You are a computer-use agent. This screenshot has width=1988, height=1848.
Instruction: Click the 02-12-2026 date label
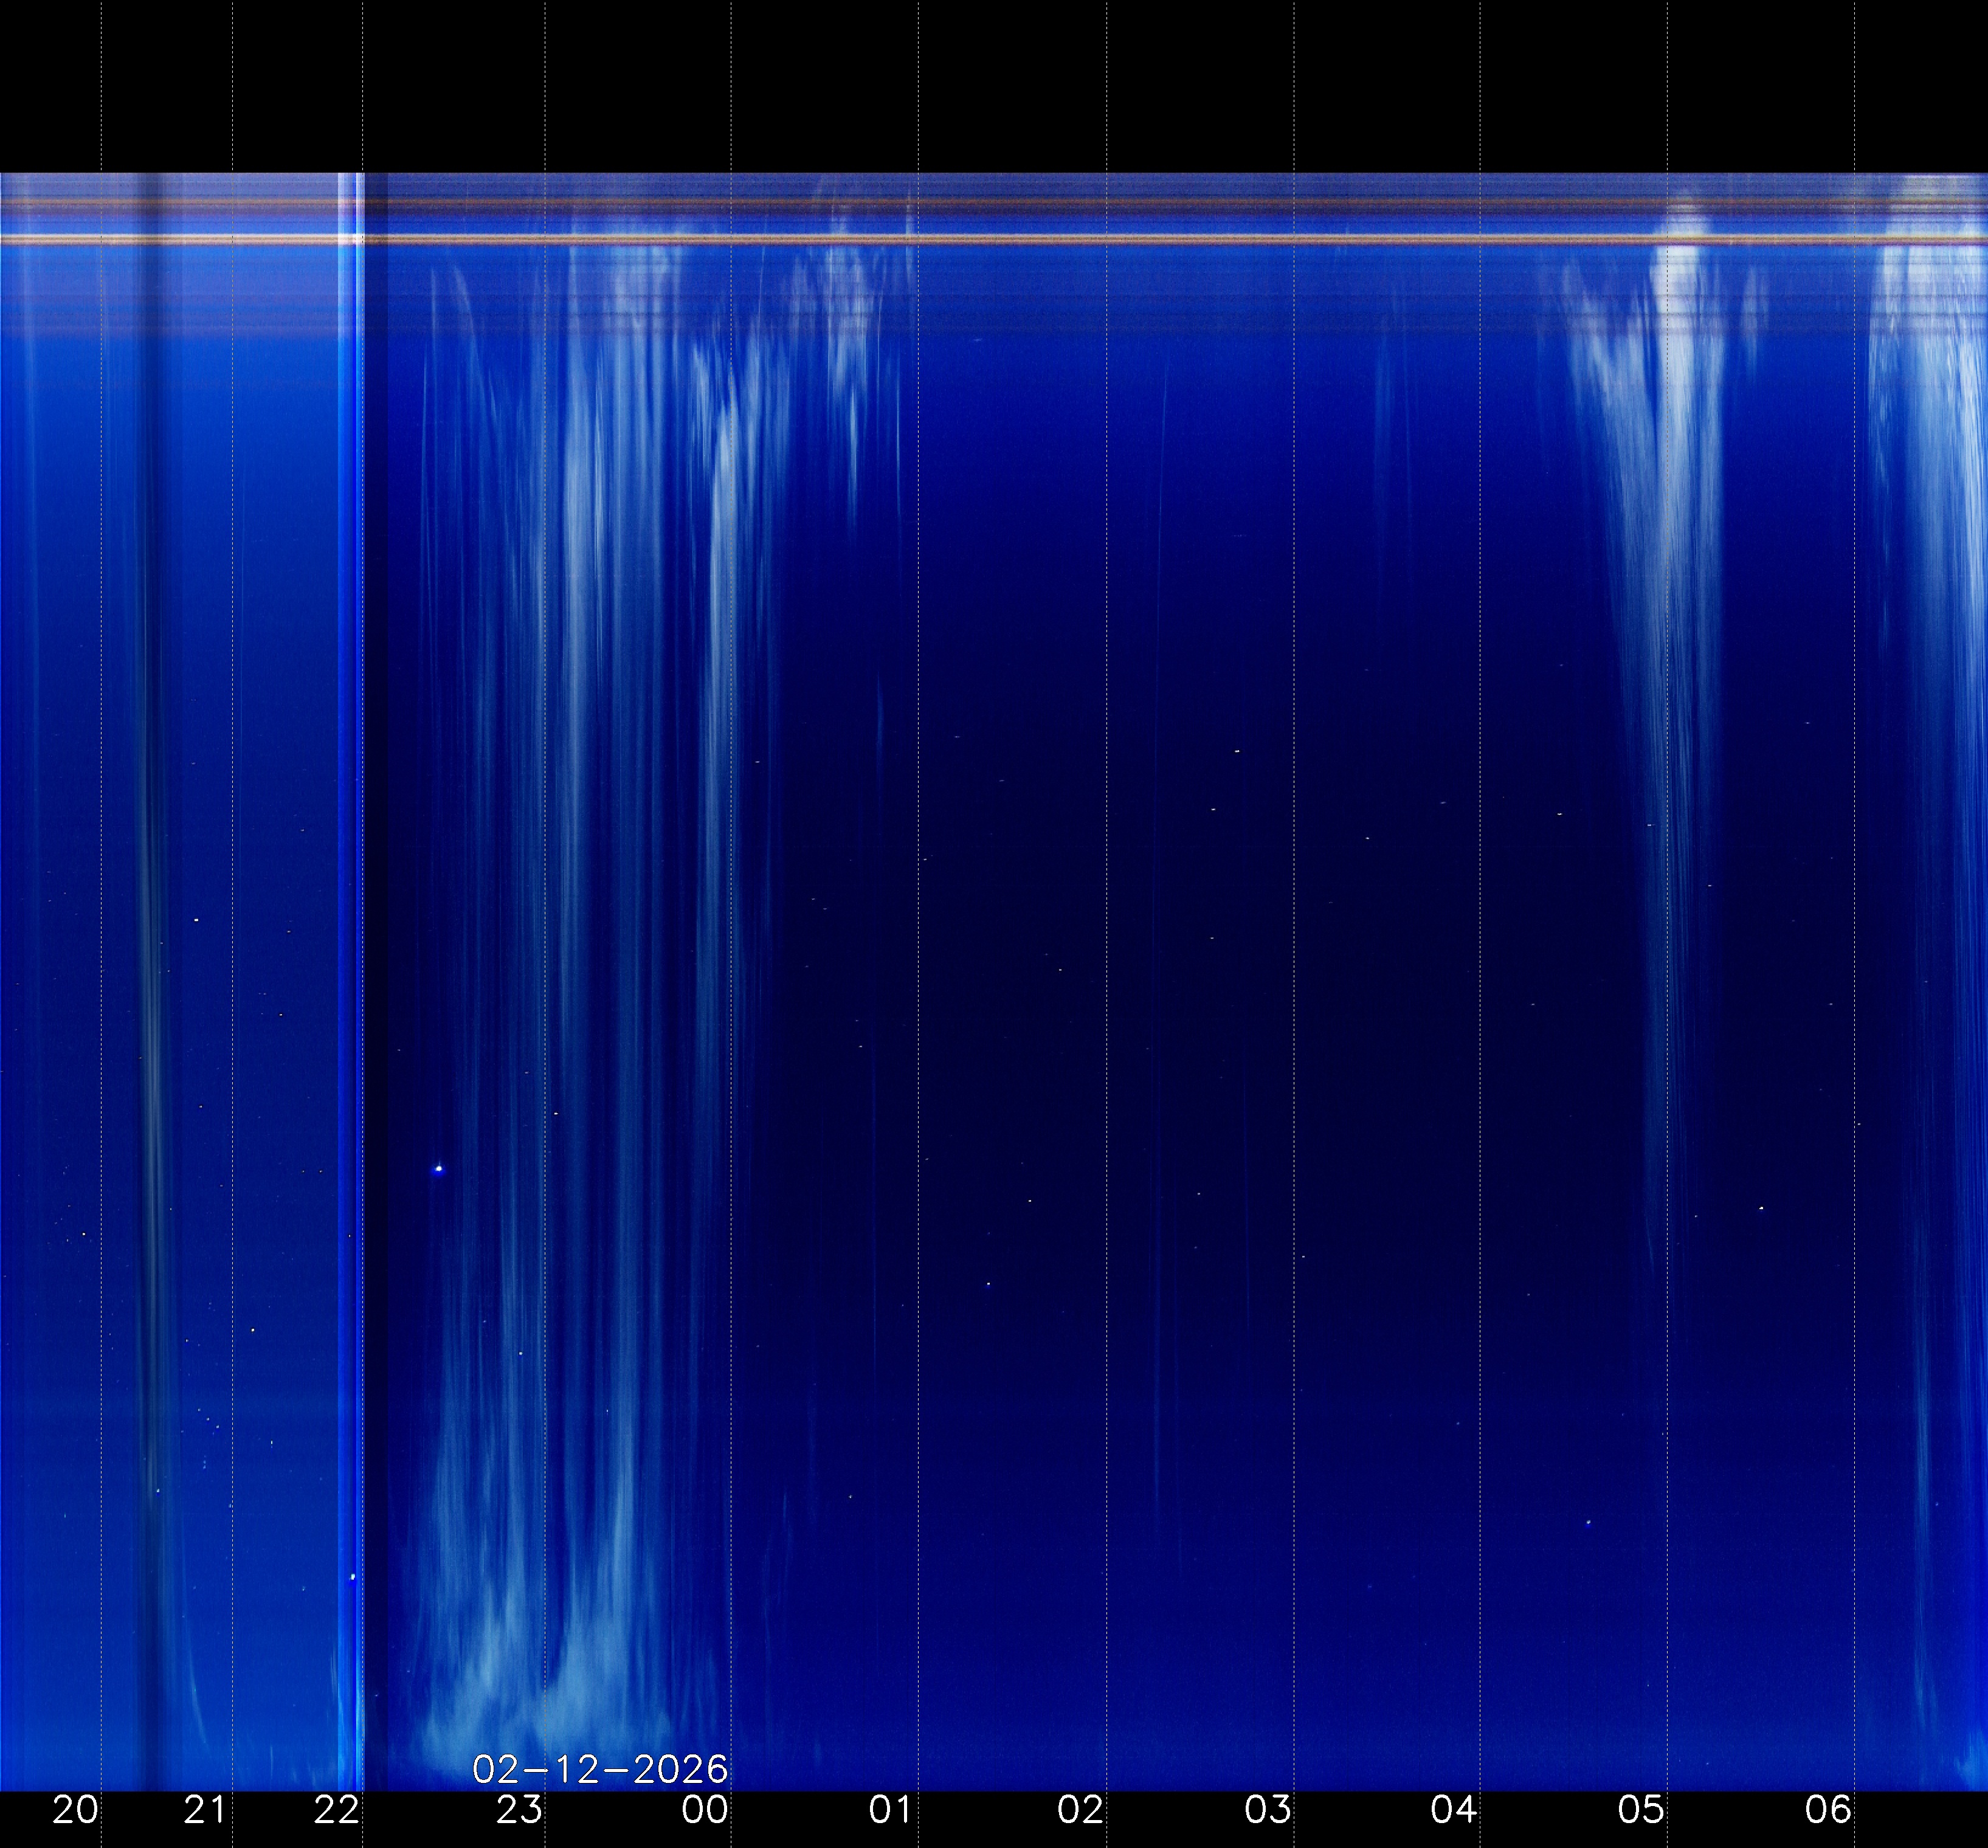[600, 1769]
